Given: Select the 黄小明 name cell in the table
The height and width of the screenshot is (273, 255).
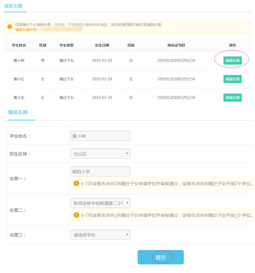Looking at the screenshot, I should 19,61.
